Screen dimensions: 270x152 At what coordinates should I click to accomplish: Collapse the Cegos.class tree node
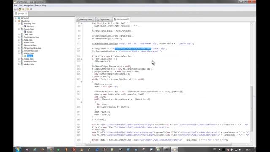coord(19,29)
